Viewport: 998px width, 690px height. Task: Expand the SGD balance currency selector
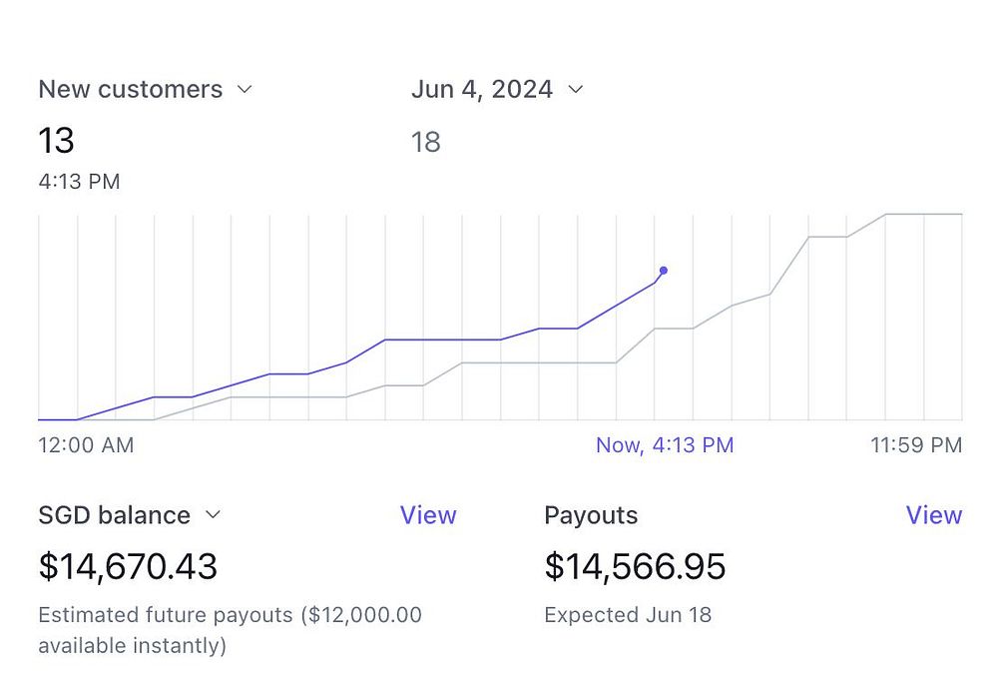pyautogui.click(x=130, y=515)
